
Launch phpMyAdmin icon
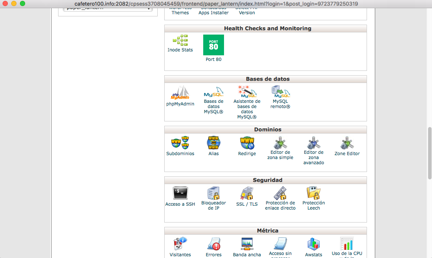click(x=180, y=92)
